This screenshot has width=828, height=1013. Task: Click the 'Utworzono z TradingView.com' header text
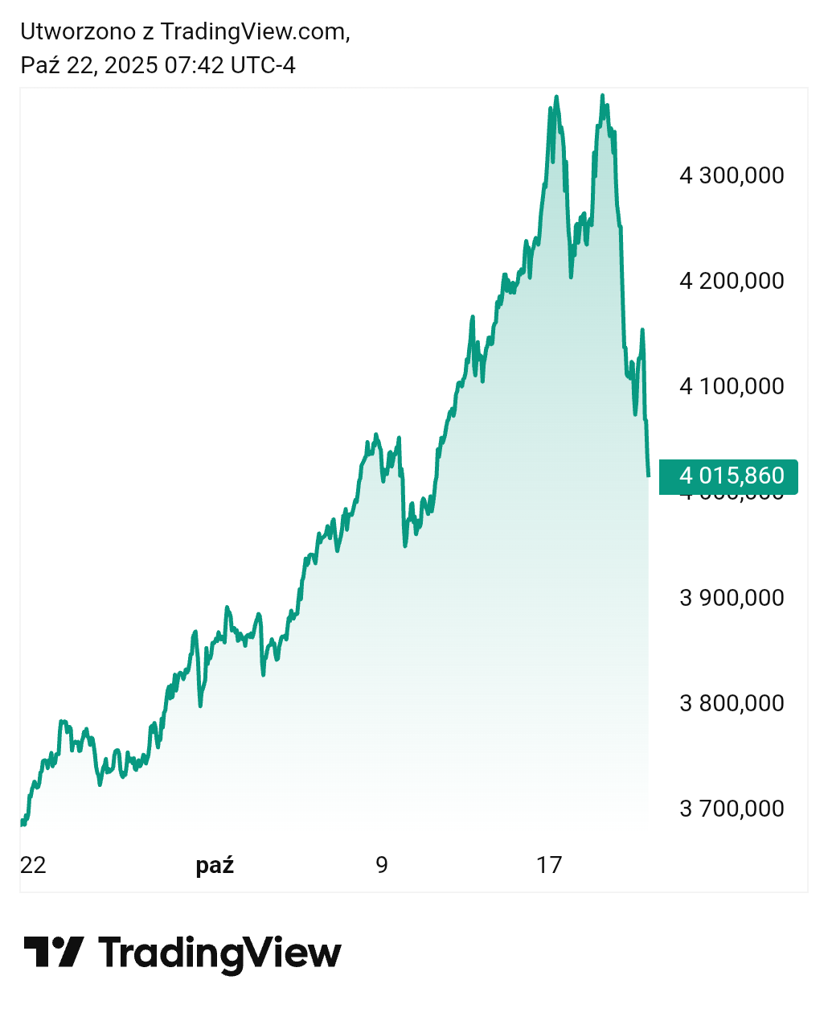point(185,31)
